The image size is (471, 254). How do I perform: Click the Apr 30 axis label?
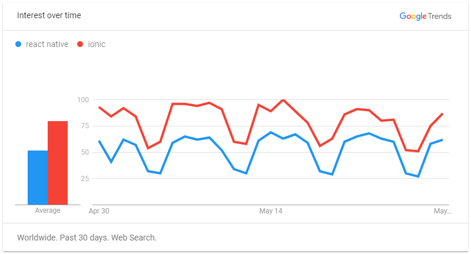[x=99, y=211]
